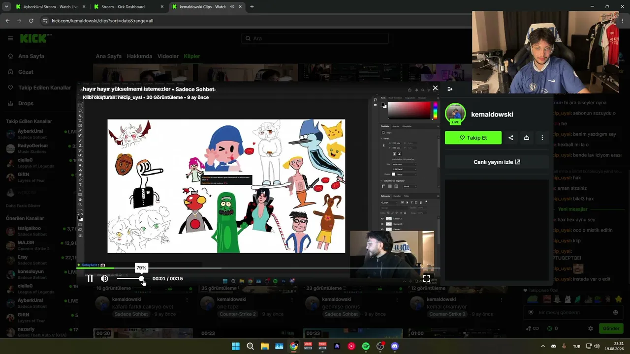This screenshot has width=630, height=354.
Task: Show hidden system tray icons
Action: click(543, 346)
